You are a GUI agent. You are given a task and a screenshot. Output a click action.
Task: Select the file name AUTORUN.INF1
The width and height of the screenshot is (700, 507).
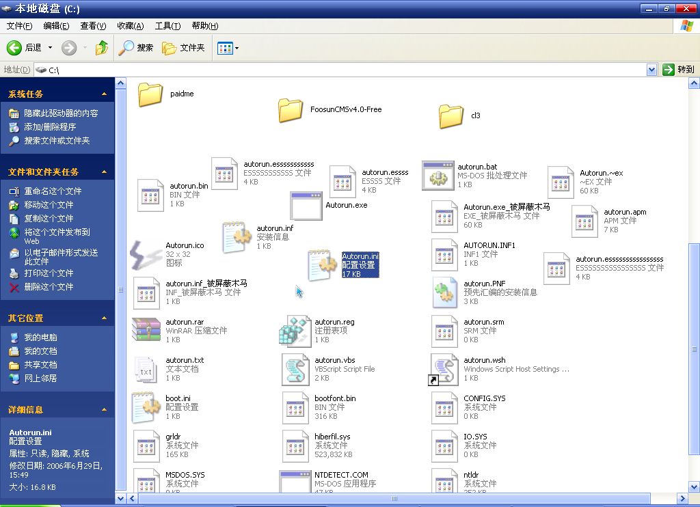click(x=489, y=245)
